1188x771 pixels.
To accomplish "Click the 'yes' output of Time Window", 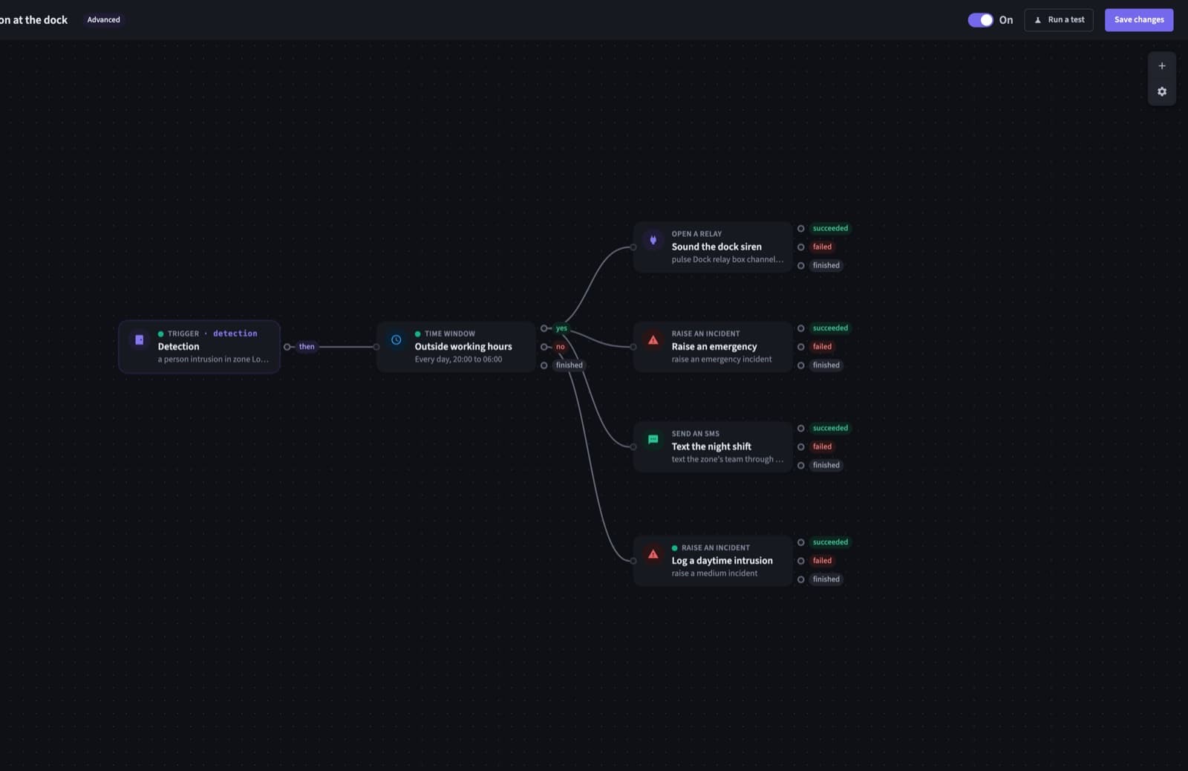I will tap(544, 328).
